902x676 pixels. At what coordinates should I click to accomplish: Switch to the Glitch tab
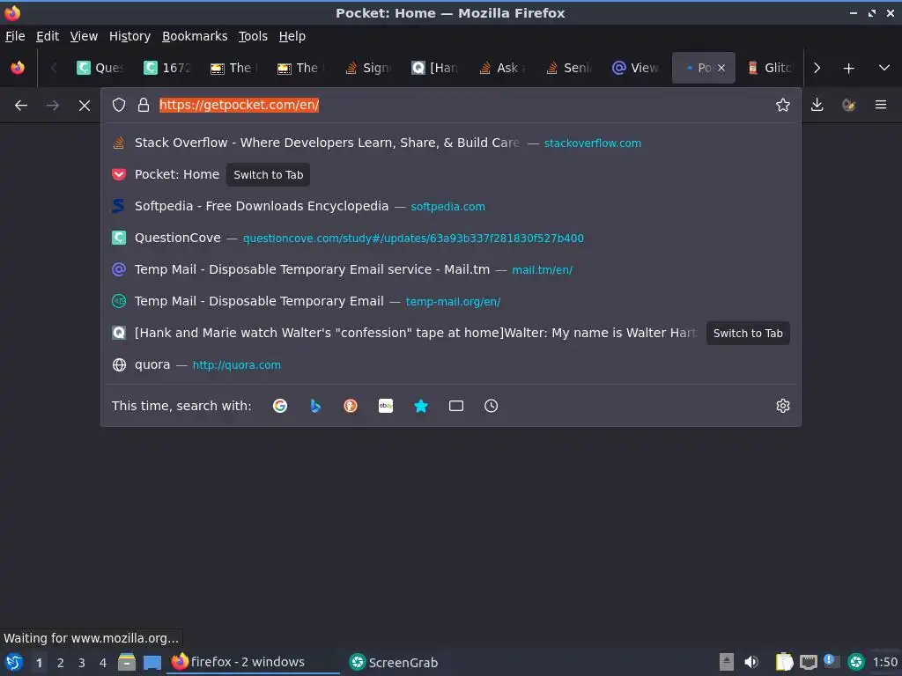point(771,68)
